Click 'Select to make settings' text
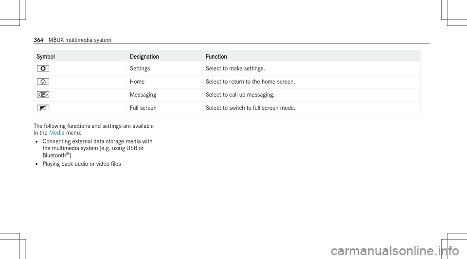467x259 pixels. (235, 69)
